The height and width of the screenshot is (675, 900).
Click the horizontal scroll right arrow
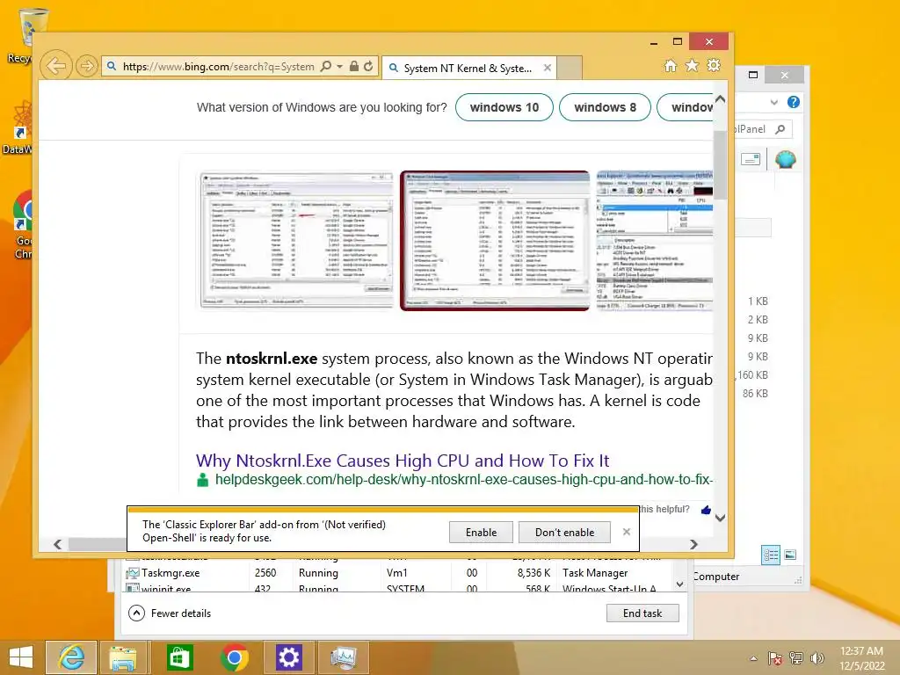coord(693,544)
